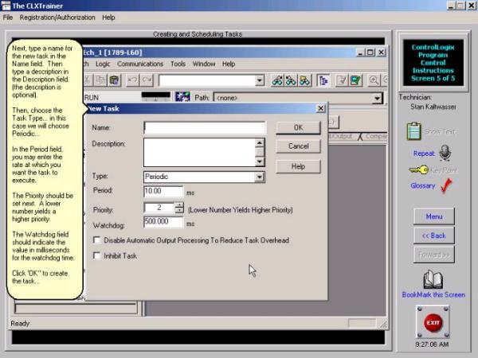
Task: Open the RSLogix Help menu
Action: [229, 64]
